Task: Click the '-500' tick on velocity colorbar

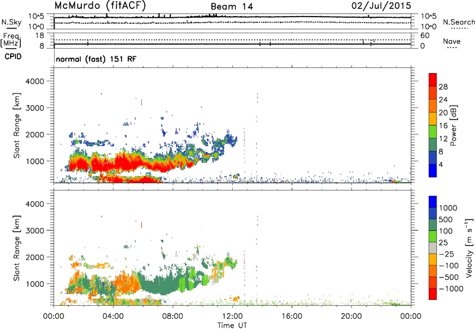Action: point(449,277)
